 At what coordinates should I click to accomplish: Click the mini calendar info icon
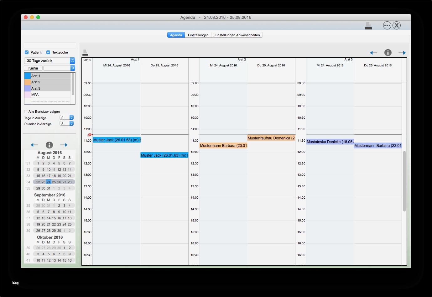tap(49, 145)
